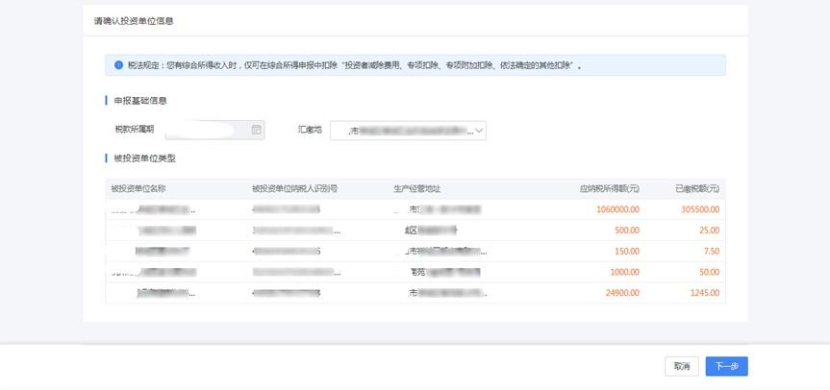Click the 1245.00 tax paid cell
The width and height of the screenshot is (830, 390).
pyautogui.click(x=705, y=293)
